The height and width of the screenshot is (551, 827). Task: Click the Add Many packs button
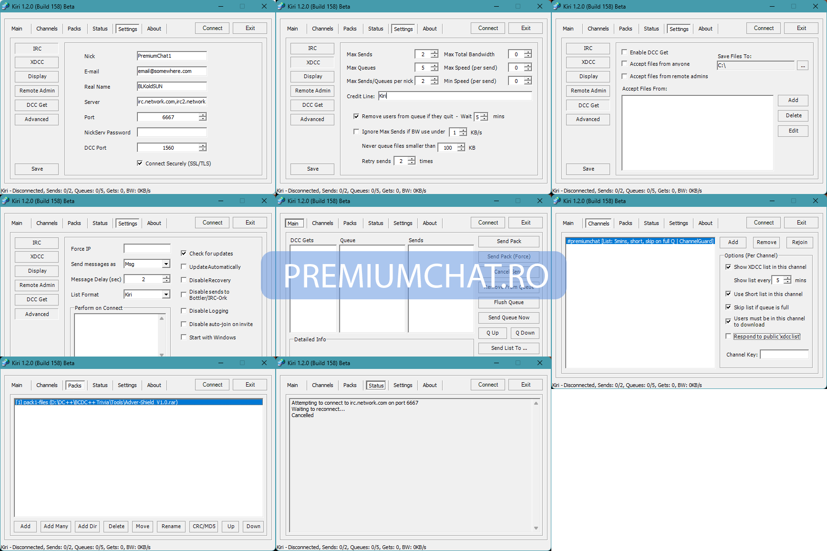pyautogui.click(x=56, y=526)
